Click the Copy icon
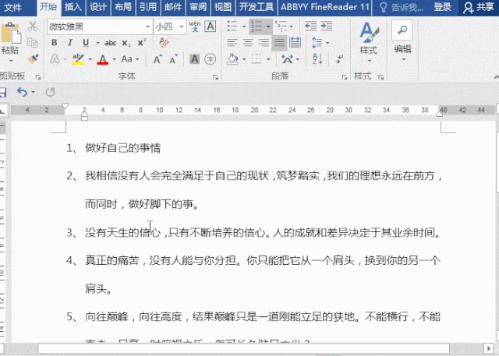 (x=33, y=42)
